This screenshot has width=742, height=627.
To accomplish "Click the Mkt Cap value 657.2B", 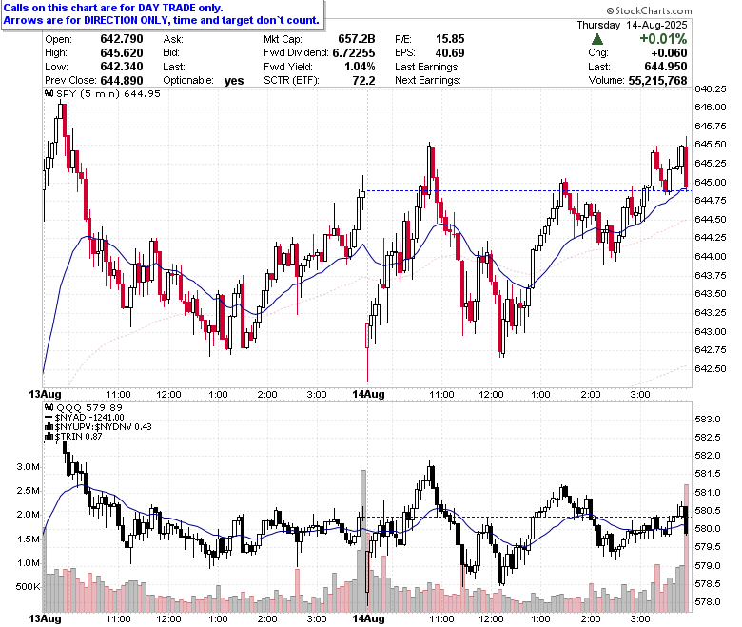I will coord(357,39).
